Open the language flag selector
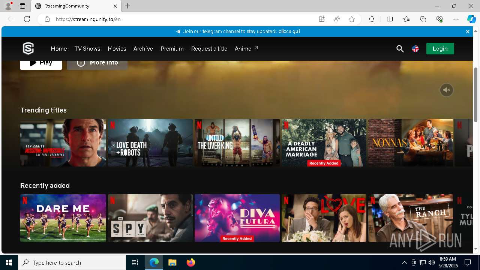The height and width of the screenshot is (270, 480). click(415, 49)
